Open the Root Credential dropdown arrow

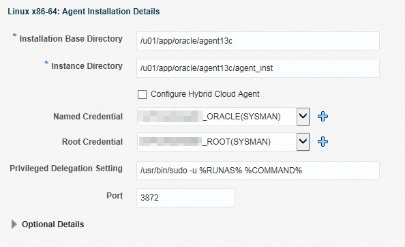[x=303, y=142]
